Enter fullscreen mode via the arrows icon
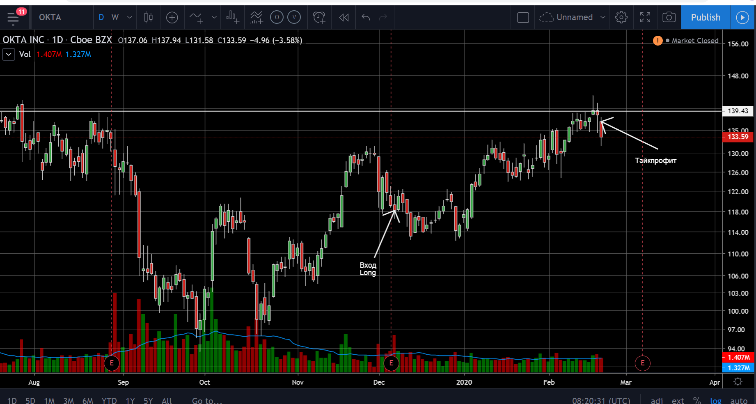 click(x=645, y=17)
